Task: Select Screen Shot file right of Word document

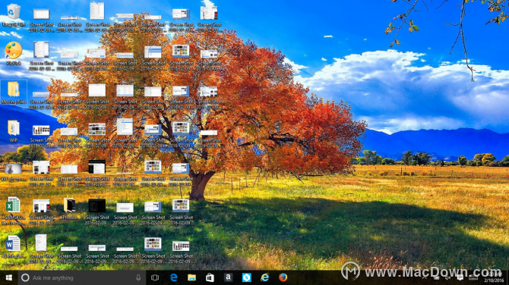Action: tap(41, 249)
